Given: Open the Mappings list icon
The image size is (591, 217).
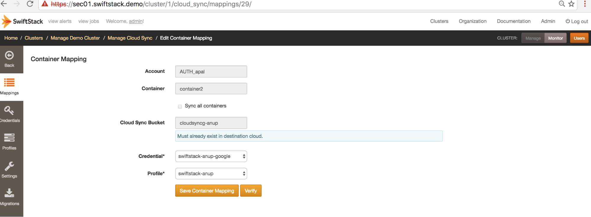Looking at the screenshot, I should [x=9, y=82].
